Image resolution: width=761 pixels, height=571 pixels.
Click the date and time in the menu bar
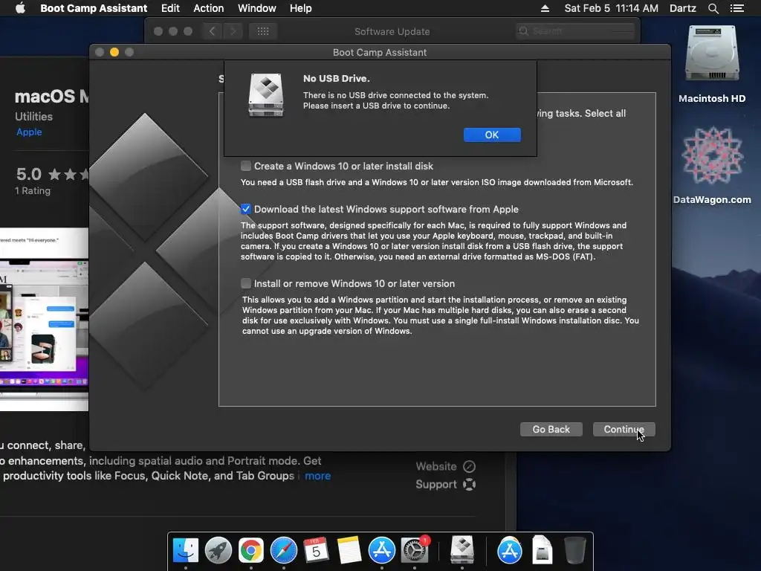coord(611,8)
